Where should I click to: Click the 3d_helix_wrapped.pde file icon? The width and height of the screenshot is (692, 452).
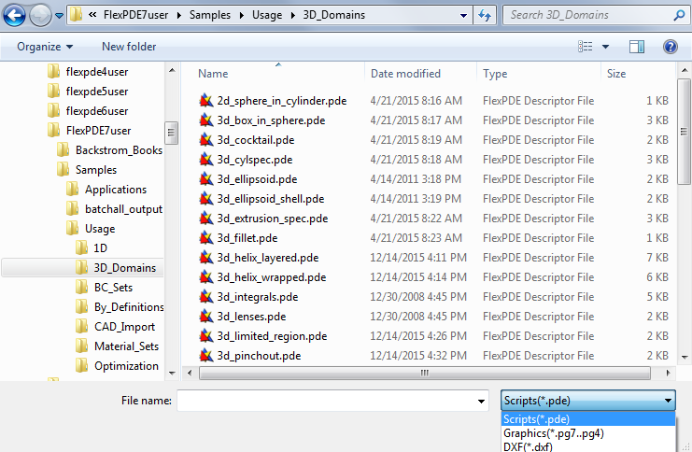(206, 277)
